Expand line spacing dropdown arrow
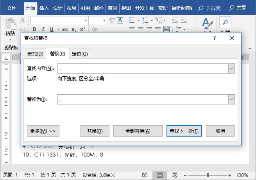 tap(184, 30)
